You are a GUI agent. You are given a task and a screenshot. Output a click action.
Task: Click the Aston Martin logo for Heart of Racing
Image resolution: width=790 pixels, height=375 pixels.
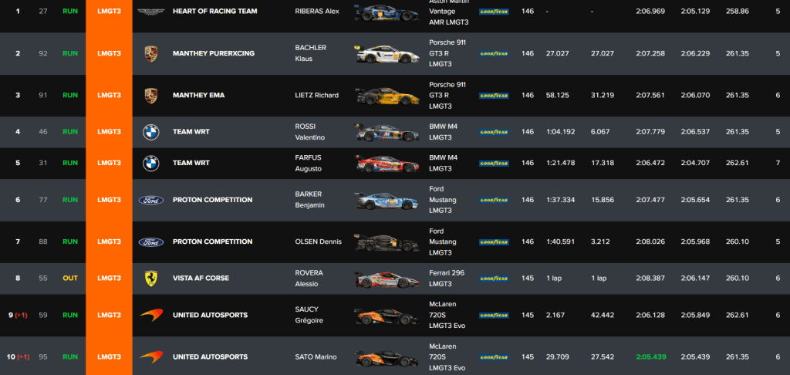(150, 12)
